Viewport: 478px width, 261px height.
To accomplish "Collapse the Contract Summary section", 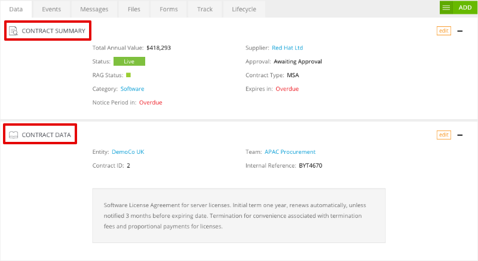I will (460, 31).
